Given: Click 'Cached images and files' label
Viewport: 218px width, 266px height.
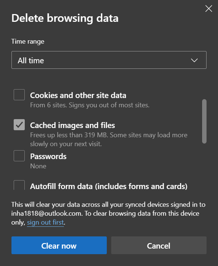Looking at the screenshot, I should pos(72,125).
